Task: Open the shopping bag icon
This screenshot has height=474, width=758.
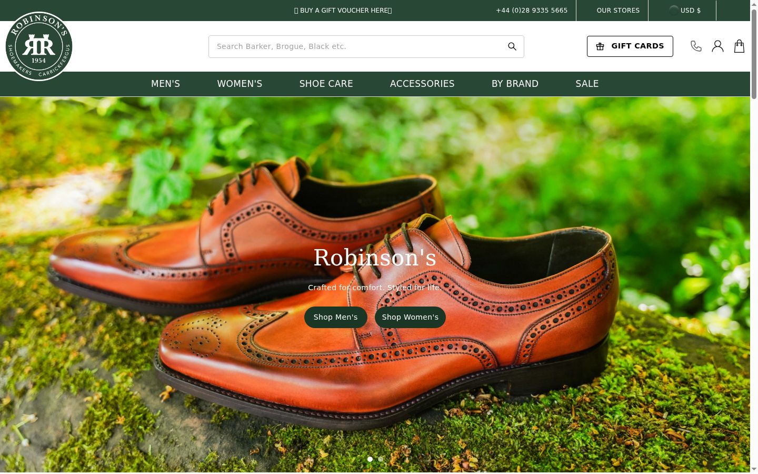Action: (x=740, y=46)
